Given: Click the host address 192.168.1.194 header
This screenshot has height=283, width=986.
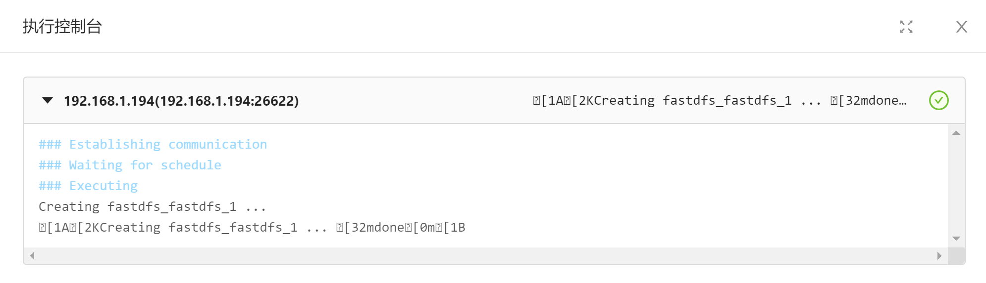Looking at the screenshot, I should (x=181, y=101).
